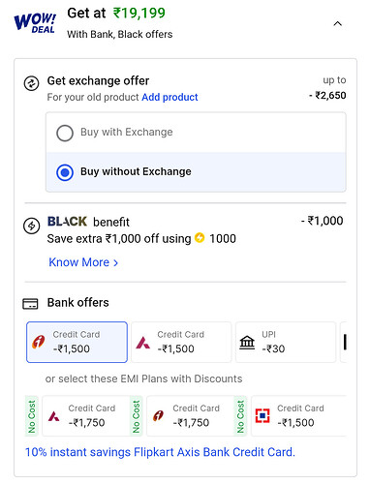Click ICICI logo in bank offers row
This screenshot has width=370, height=484.
pyautogui.click(x=38, y=342)
